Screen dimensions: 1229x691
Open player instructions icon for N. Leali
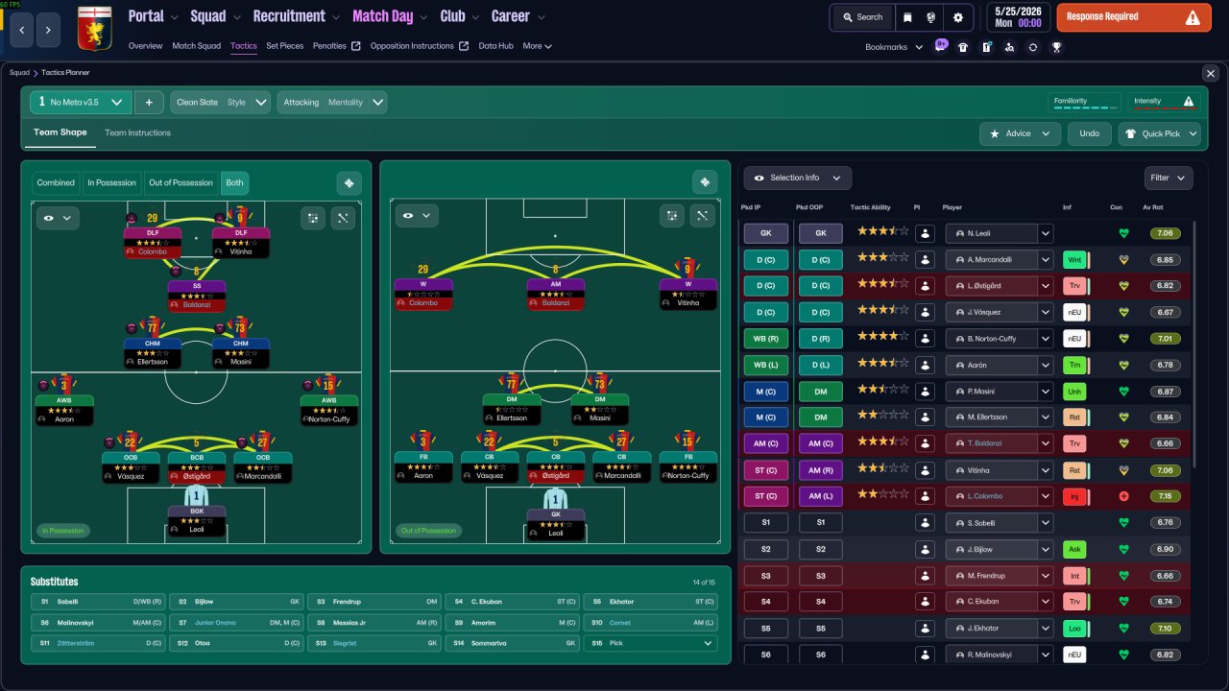click(x=925, y=233)
